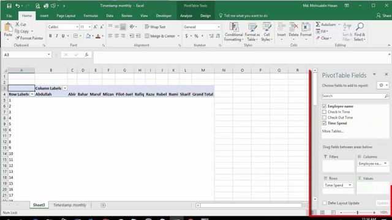The height and width of the screenshot is (220, 392).
Task: Switch to the PivotTable Analyze tab
Action: click(x=186, y=16)
